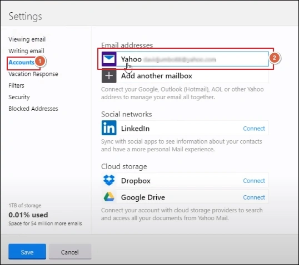Click the Social networks heading
The image size is (299, 265).
[126, 114]
